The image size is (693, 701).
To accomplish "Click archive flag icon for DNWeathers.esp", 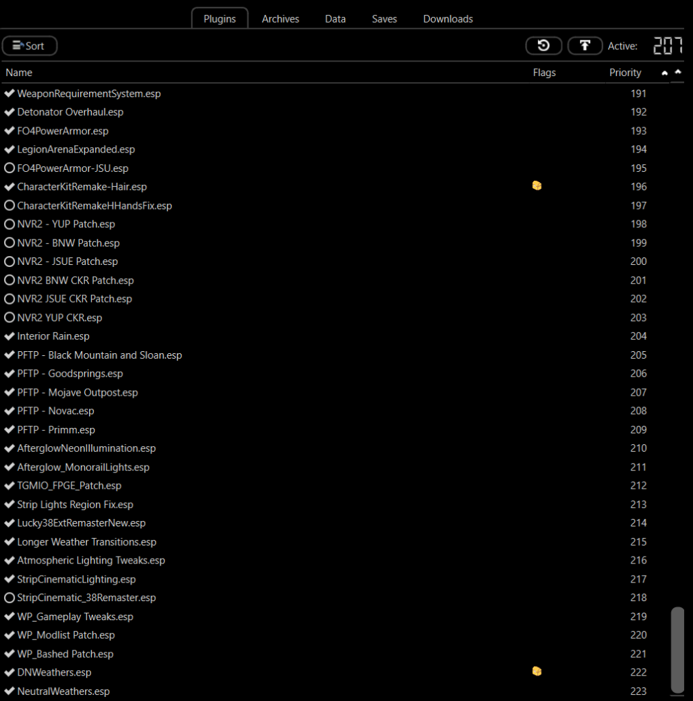I will (537, 671).
